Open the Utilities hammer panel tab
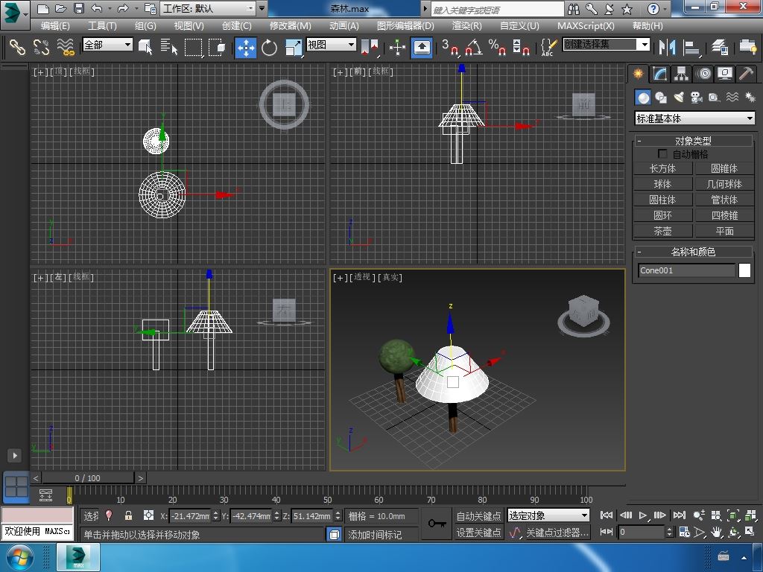The height and width of the screenshot is (572, 763). coord(746,74)
